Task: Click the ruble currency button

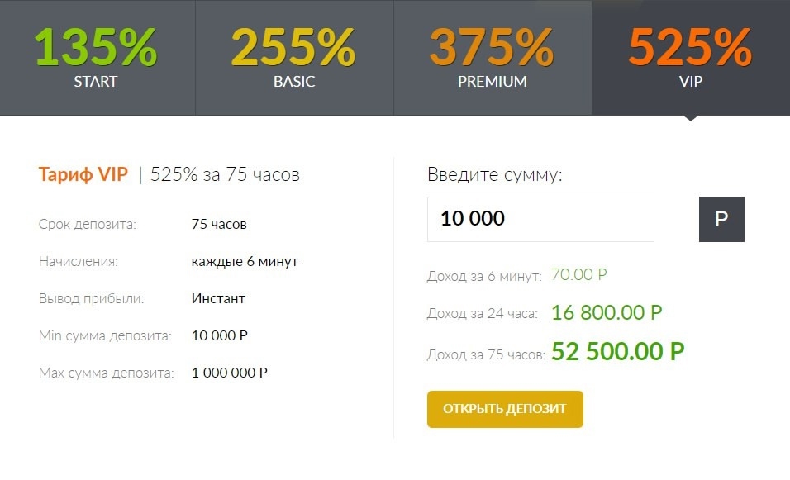Action: (x=721, y=219)
